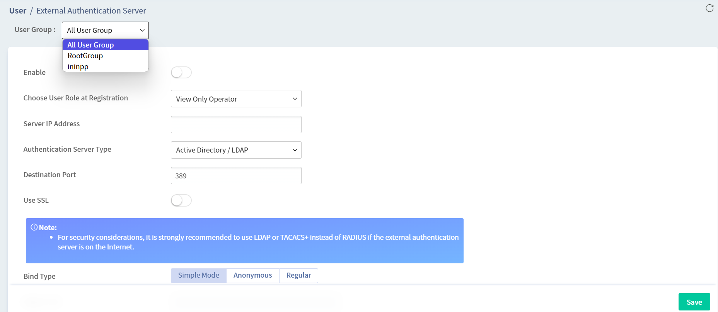718x312 pixels.
Task: Click the Save button
Action: coord(694,302)
